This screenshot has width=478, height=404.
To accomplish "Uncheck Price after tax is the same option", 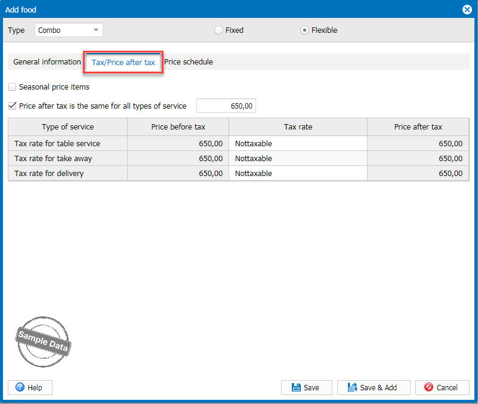I will [13, 106].
